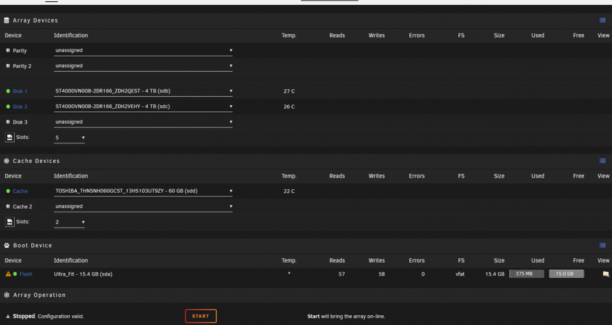
Task: Toggle Boot Device section view icon
Action: coord(603,245)
